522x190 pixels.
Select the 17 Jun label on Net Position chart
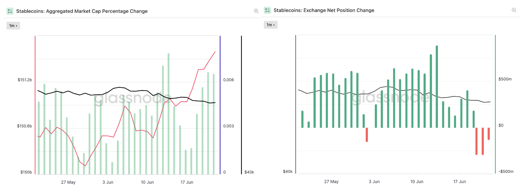(x=459, y=182)
